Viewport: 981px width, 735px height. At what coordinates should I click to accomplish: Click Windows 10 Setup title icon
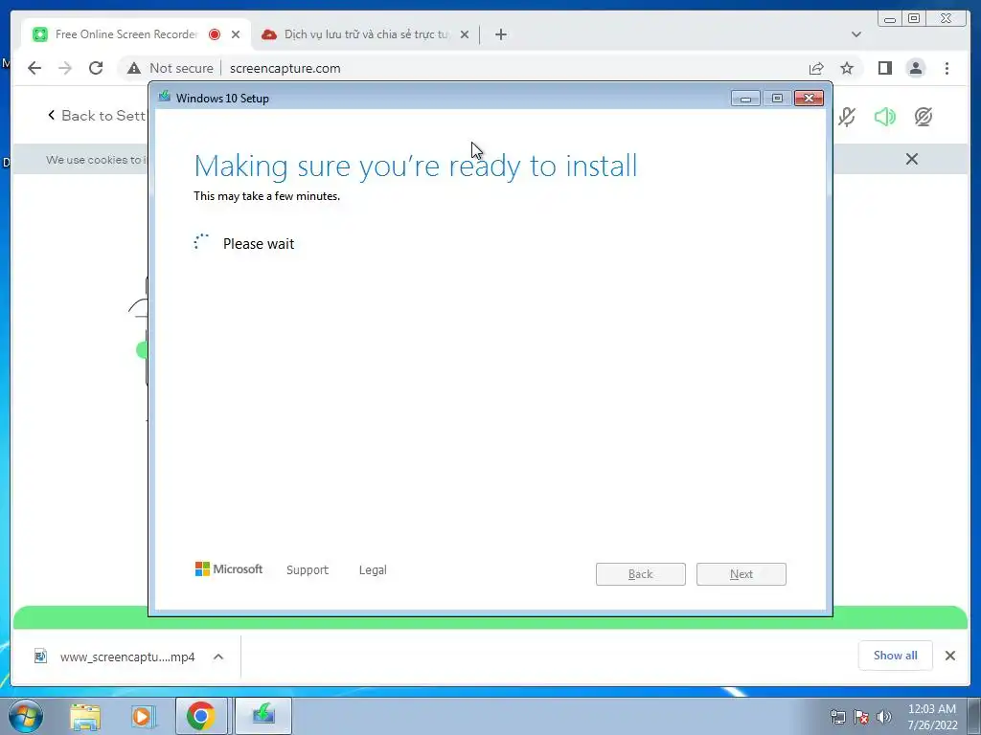[x=165, y=98]
